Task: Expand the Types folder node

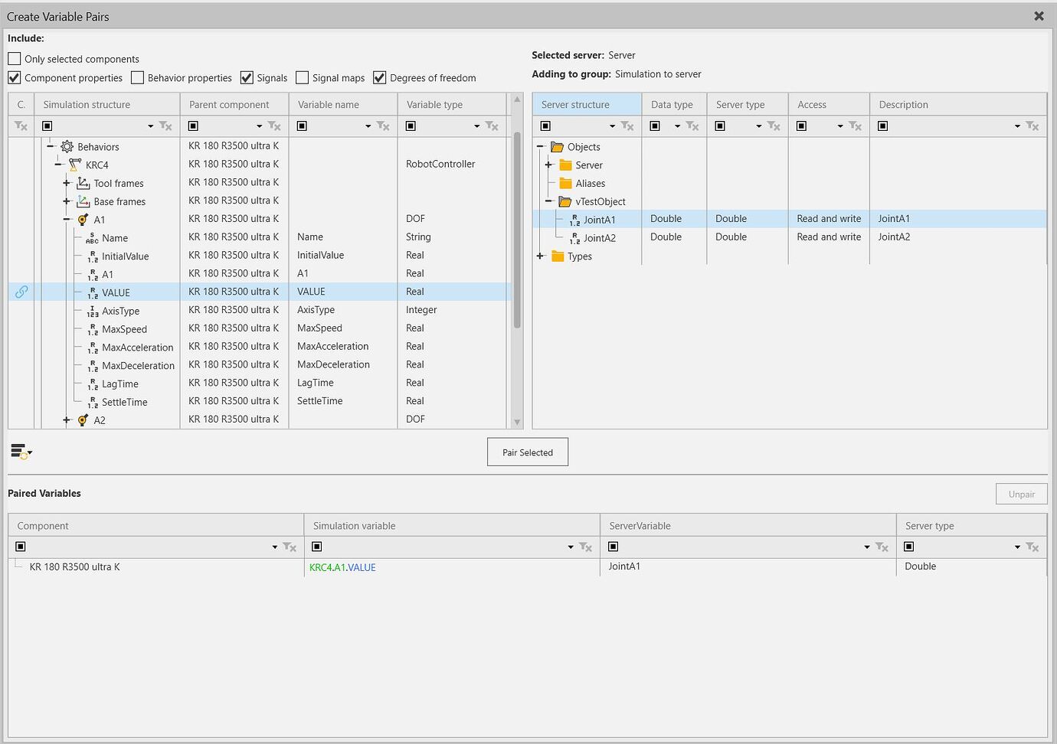Action: tap(540, 256)
